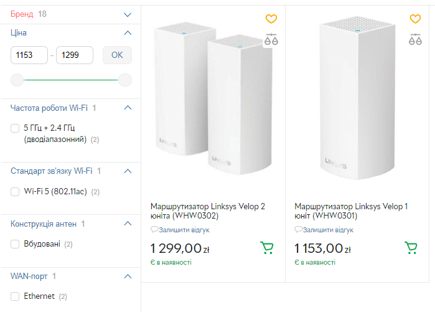The image size is (435, 312).
Task: Select the Ethernet WAN-порт checkbox
Action: 16,296
